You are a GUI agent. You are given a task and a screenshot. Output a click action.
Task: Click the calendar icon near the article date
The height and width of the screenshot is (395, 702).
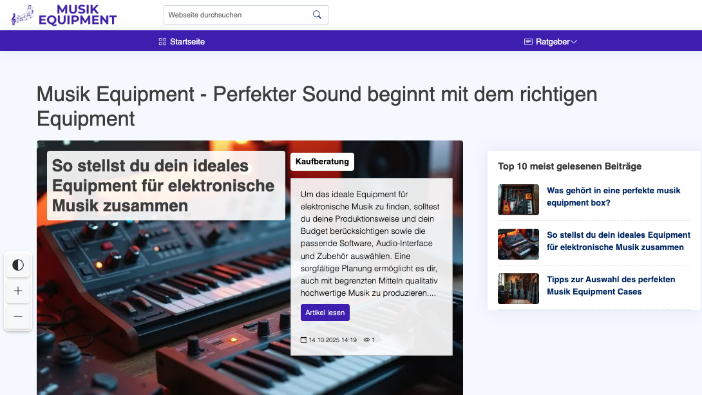[x=303, y=340]
